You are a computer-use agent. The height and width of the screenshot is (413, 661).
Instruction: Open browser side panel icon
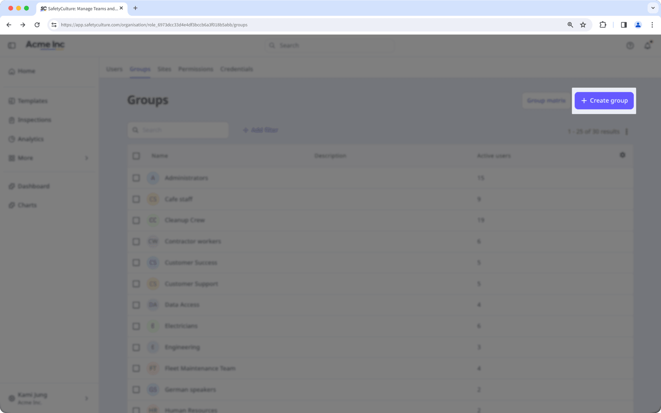(624, 25)
